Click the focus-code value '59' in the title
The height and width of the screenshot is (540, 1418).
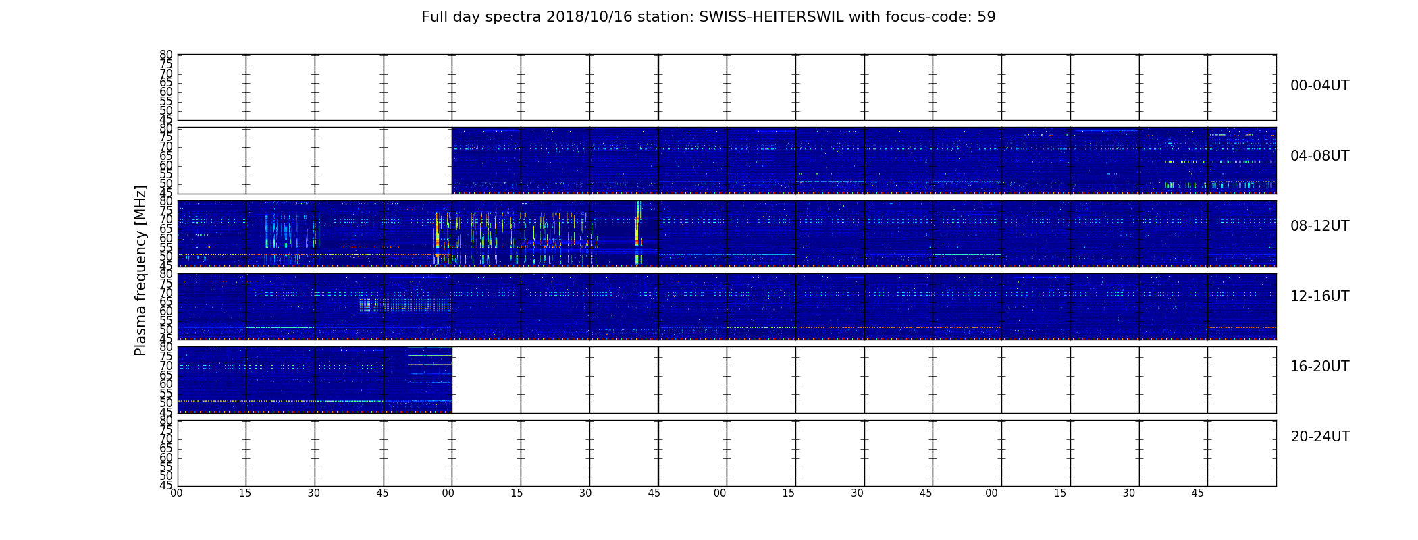pyautogui.click(x=987, y=17)
